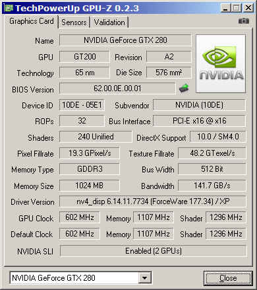Click the Default Clock row Memory 1107 MHz field
The width and height of the screenshot is (257, 290).
[x=154, y=234]
